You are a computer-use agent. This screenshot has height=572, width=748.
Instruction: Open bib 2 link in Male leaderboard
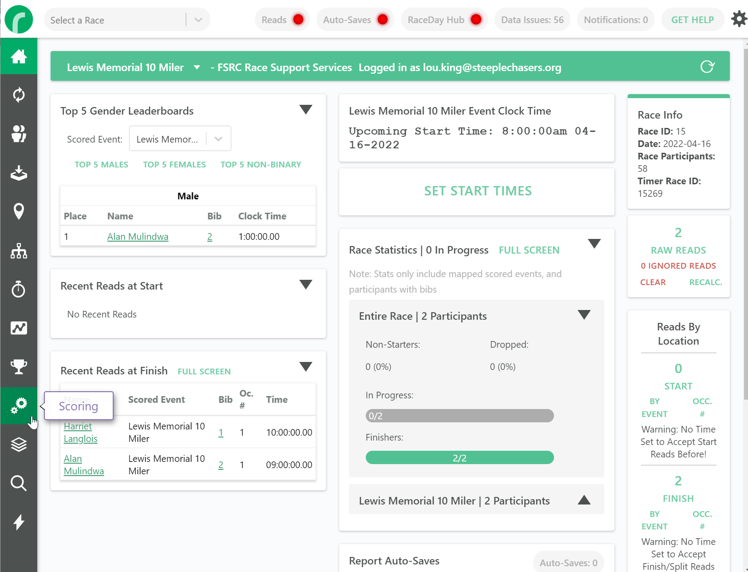[210, 236]
